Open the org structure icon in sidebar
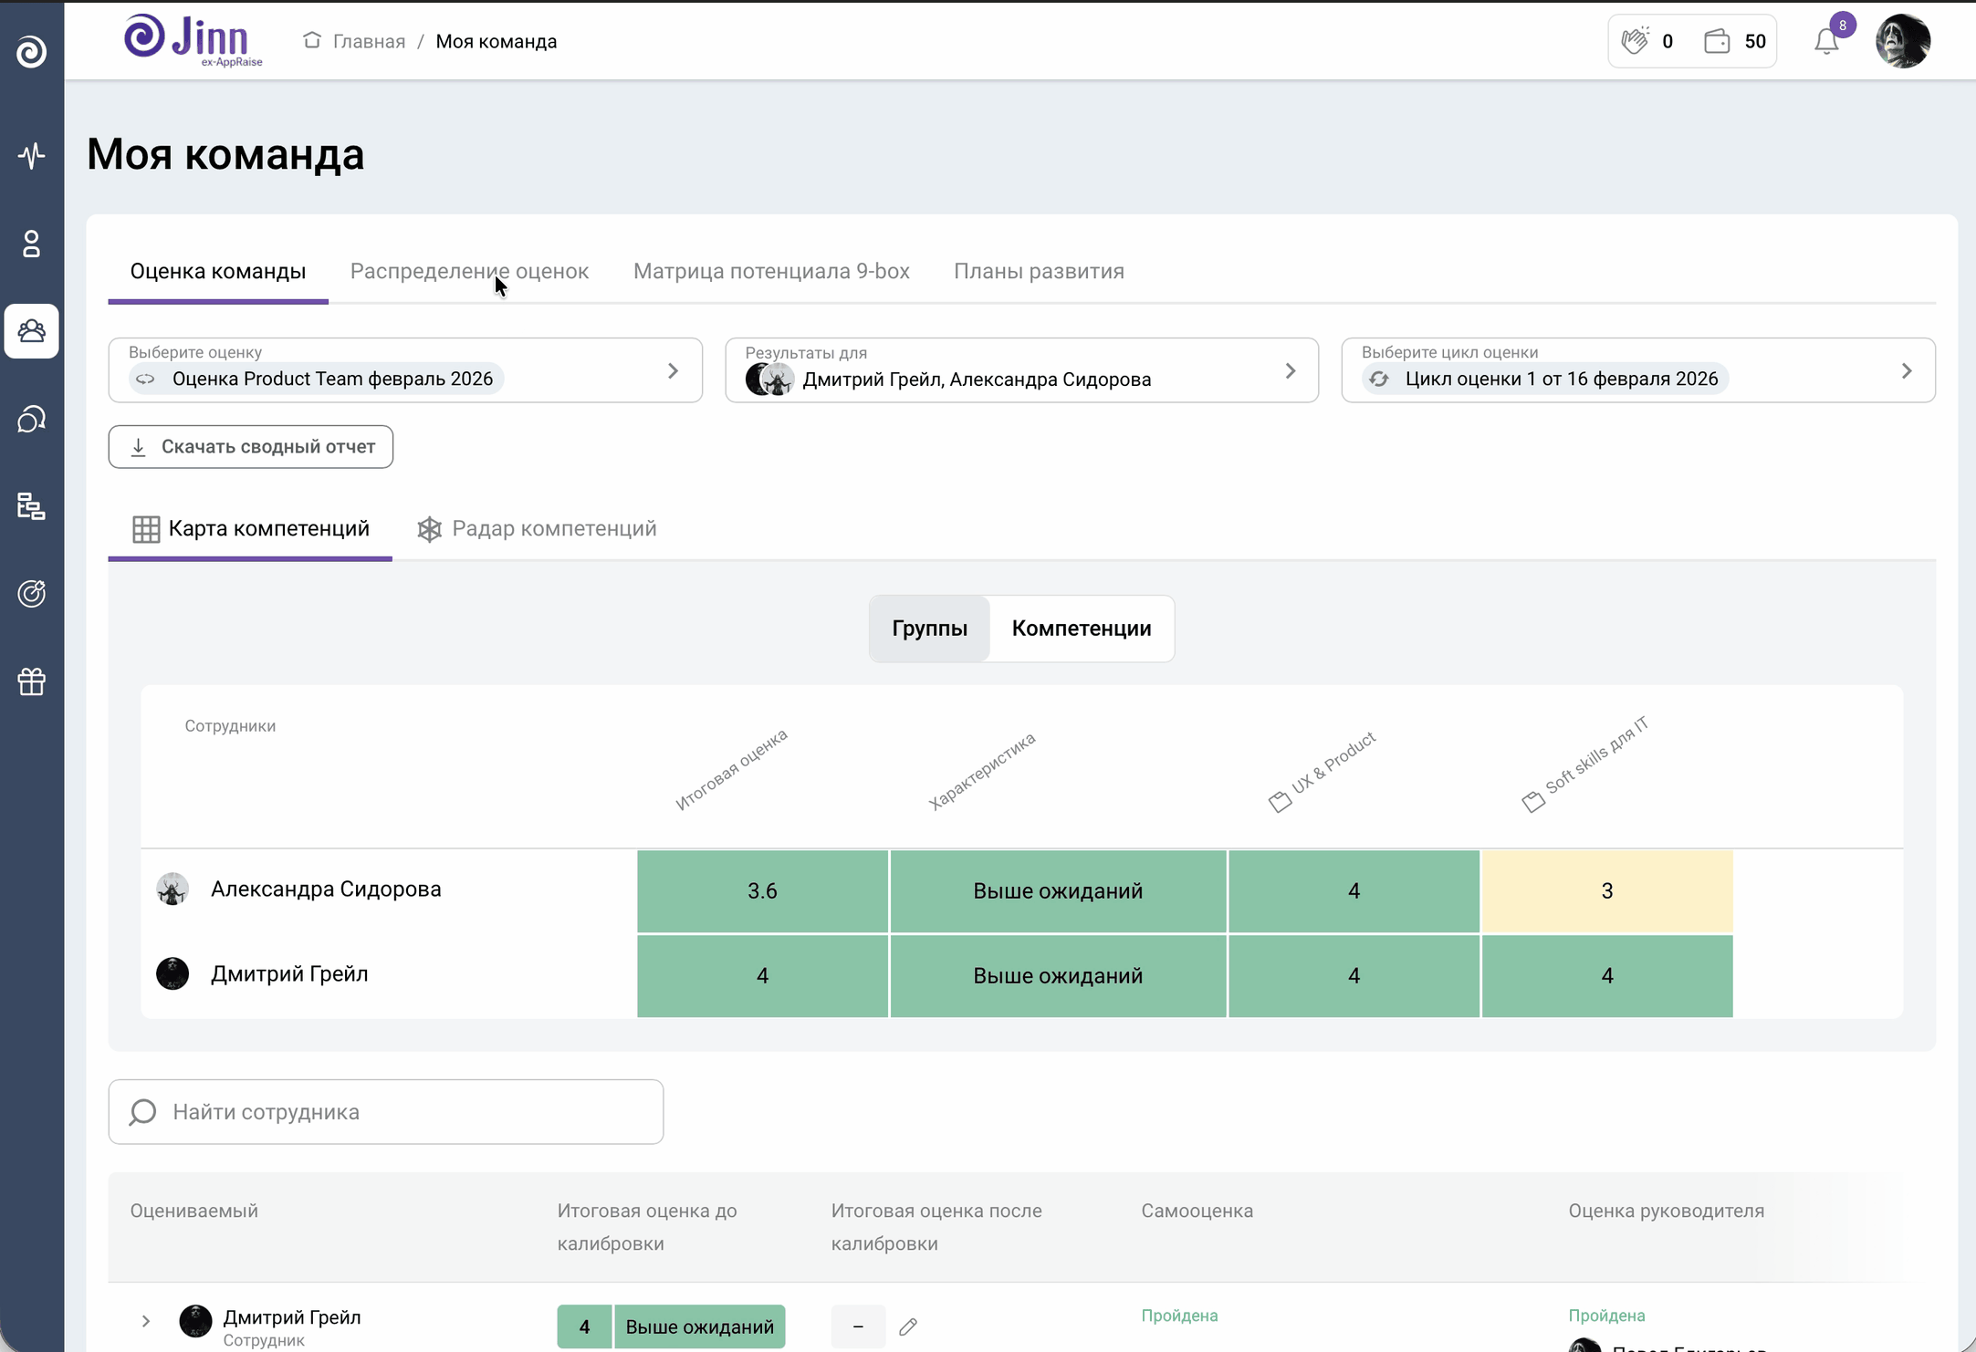Screen dimensions: 1976x1352 (x=32, y=507)
